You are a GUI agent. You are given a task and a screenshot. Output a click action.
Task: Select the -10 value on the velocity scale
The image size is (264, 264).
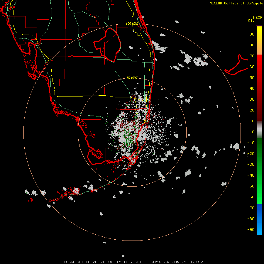(251, 143)
